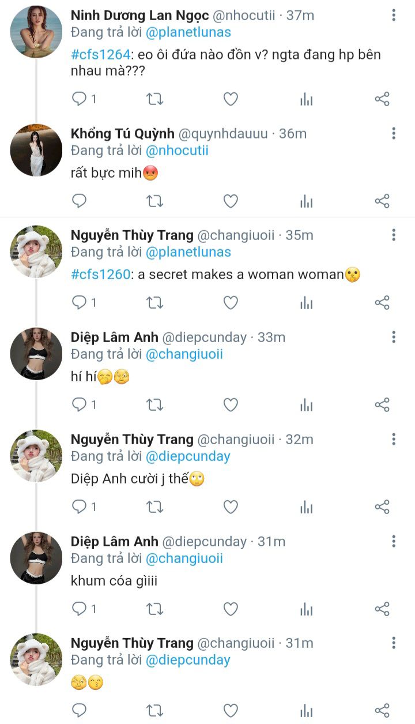View analytics on the last emoji-only tweet
The height and width of the screenshot is (724, 415).
306,710
